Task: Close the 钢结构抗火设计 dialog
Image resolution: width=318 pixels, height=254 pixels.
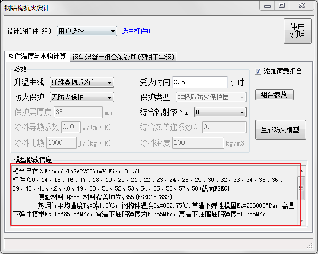Action: [x=301, y=6]
